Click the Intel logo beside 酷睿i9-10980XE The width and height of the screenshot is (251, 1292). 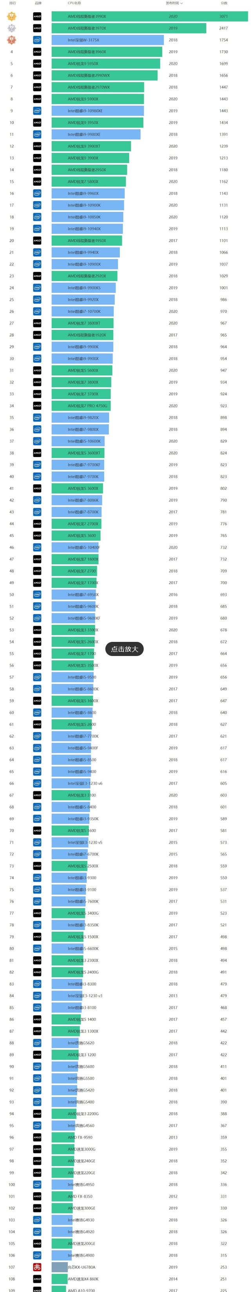click(37, 111)
